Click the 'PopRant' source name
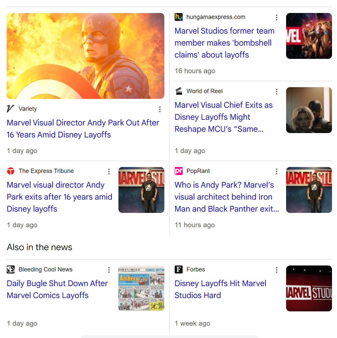This screenshot has width=337, height=338. (x=198, y=171)
